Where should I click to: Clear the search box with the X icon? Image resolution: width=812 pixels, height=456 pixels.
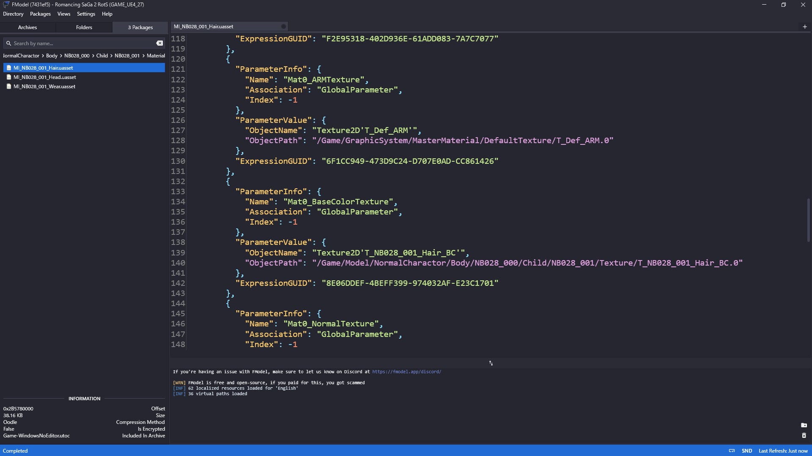click(159, 43)
